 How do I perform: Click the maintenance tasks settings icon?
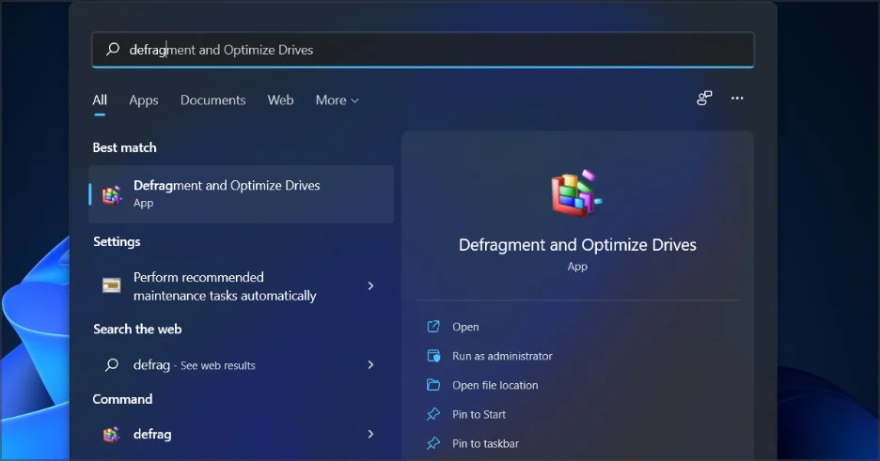point(112,285)
